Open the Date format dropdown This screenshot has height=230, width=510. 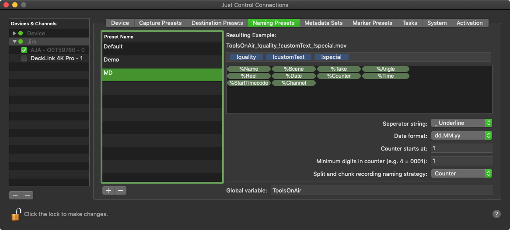pyautogui.click(x=461, y=136)
